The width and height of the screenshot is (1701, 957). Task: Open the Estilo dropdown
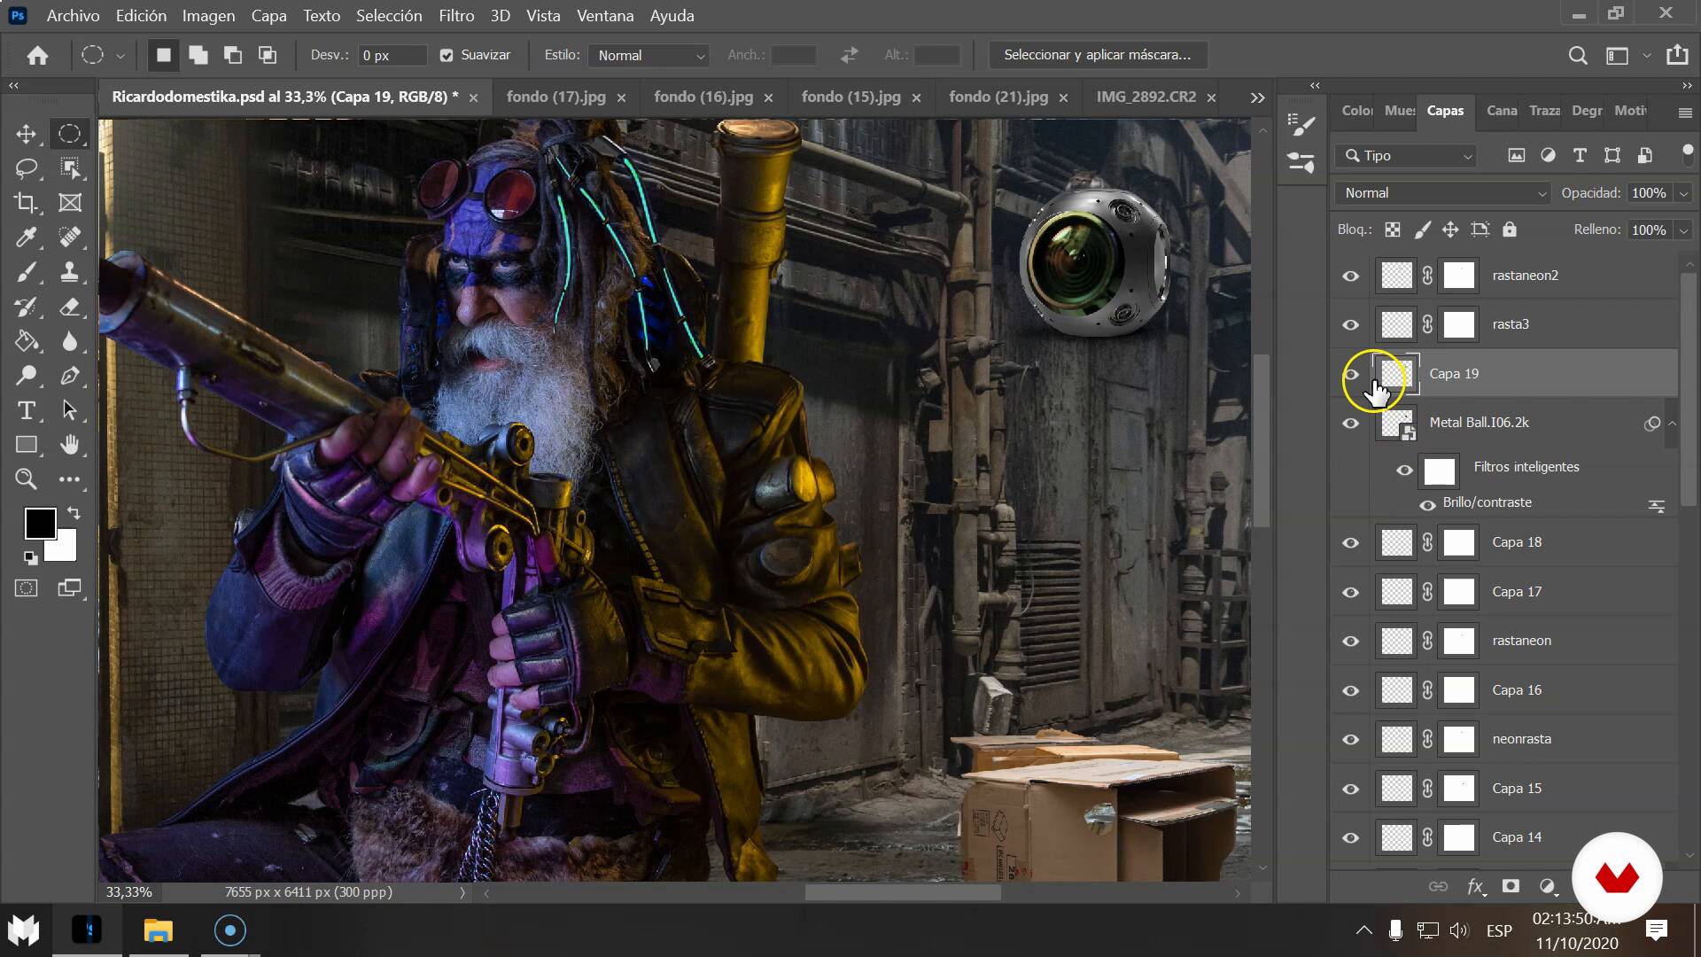pyautogui.click(x=649, y=55)
